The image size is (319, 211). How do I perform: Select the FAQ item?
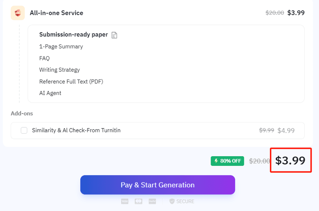coord(44,58)
